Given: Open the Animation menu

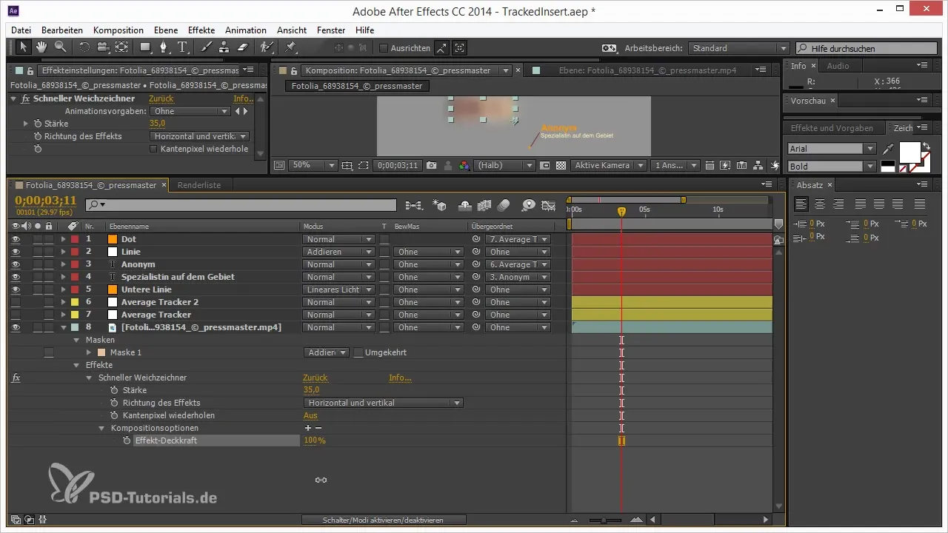Looking at the screenshot, I should pyautogui.click(x=246, y=30).
